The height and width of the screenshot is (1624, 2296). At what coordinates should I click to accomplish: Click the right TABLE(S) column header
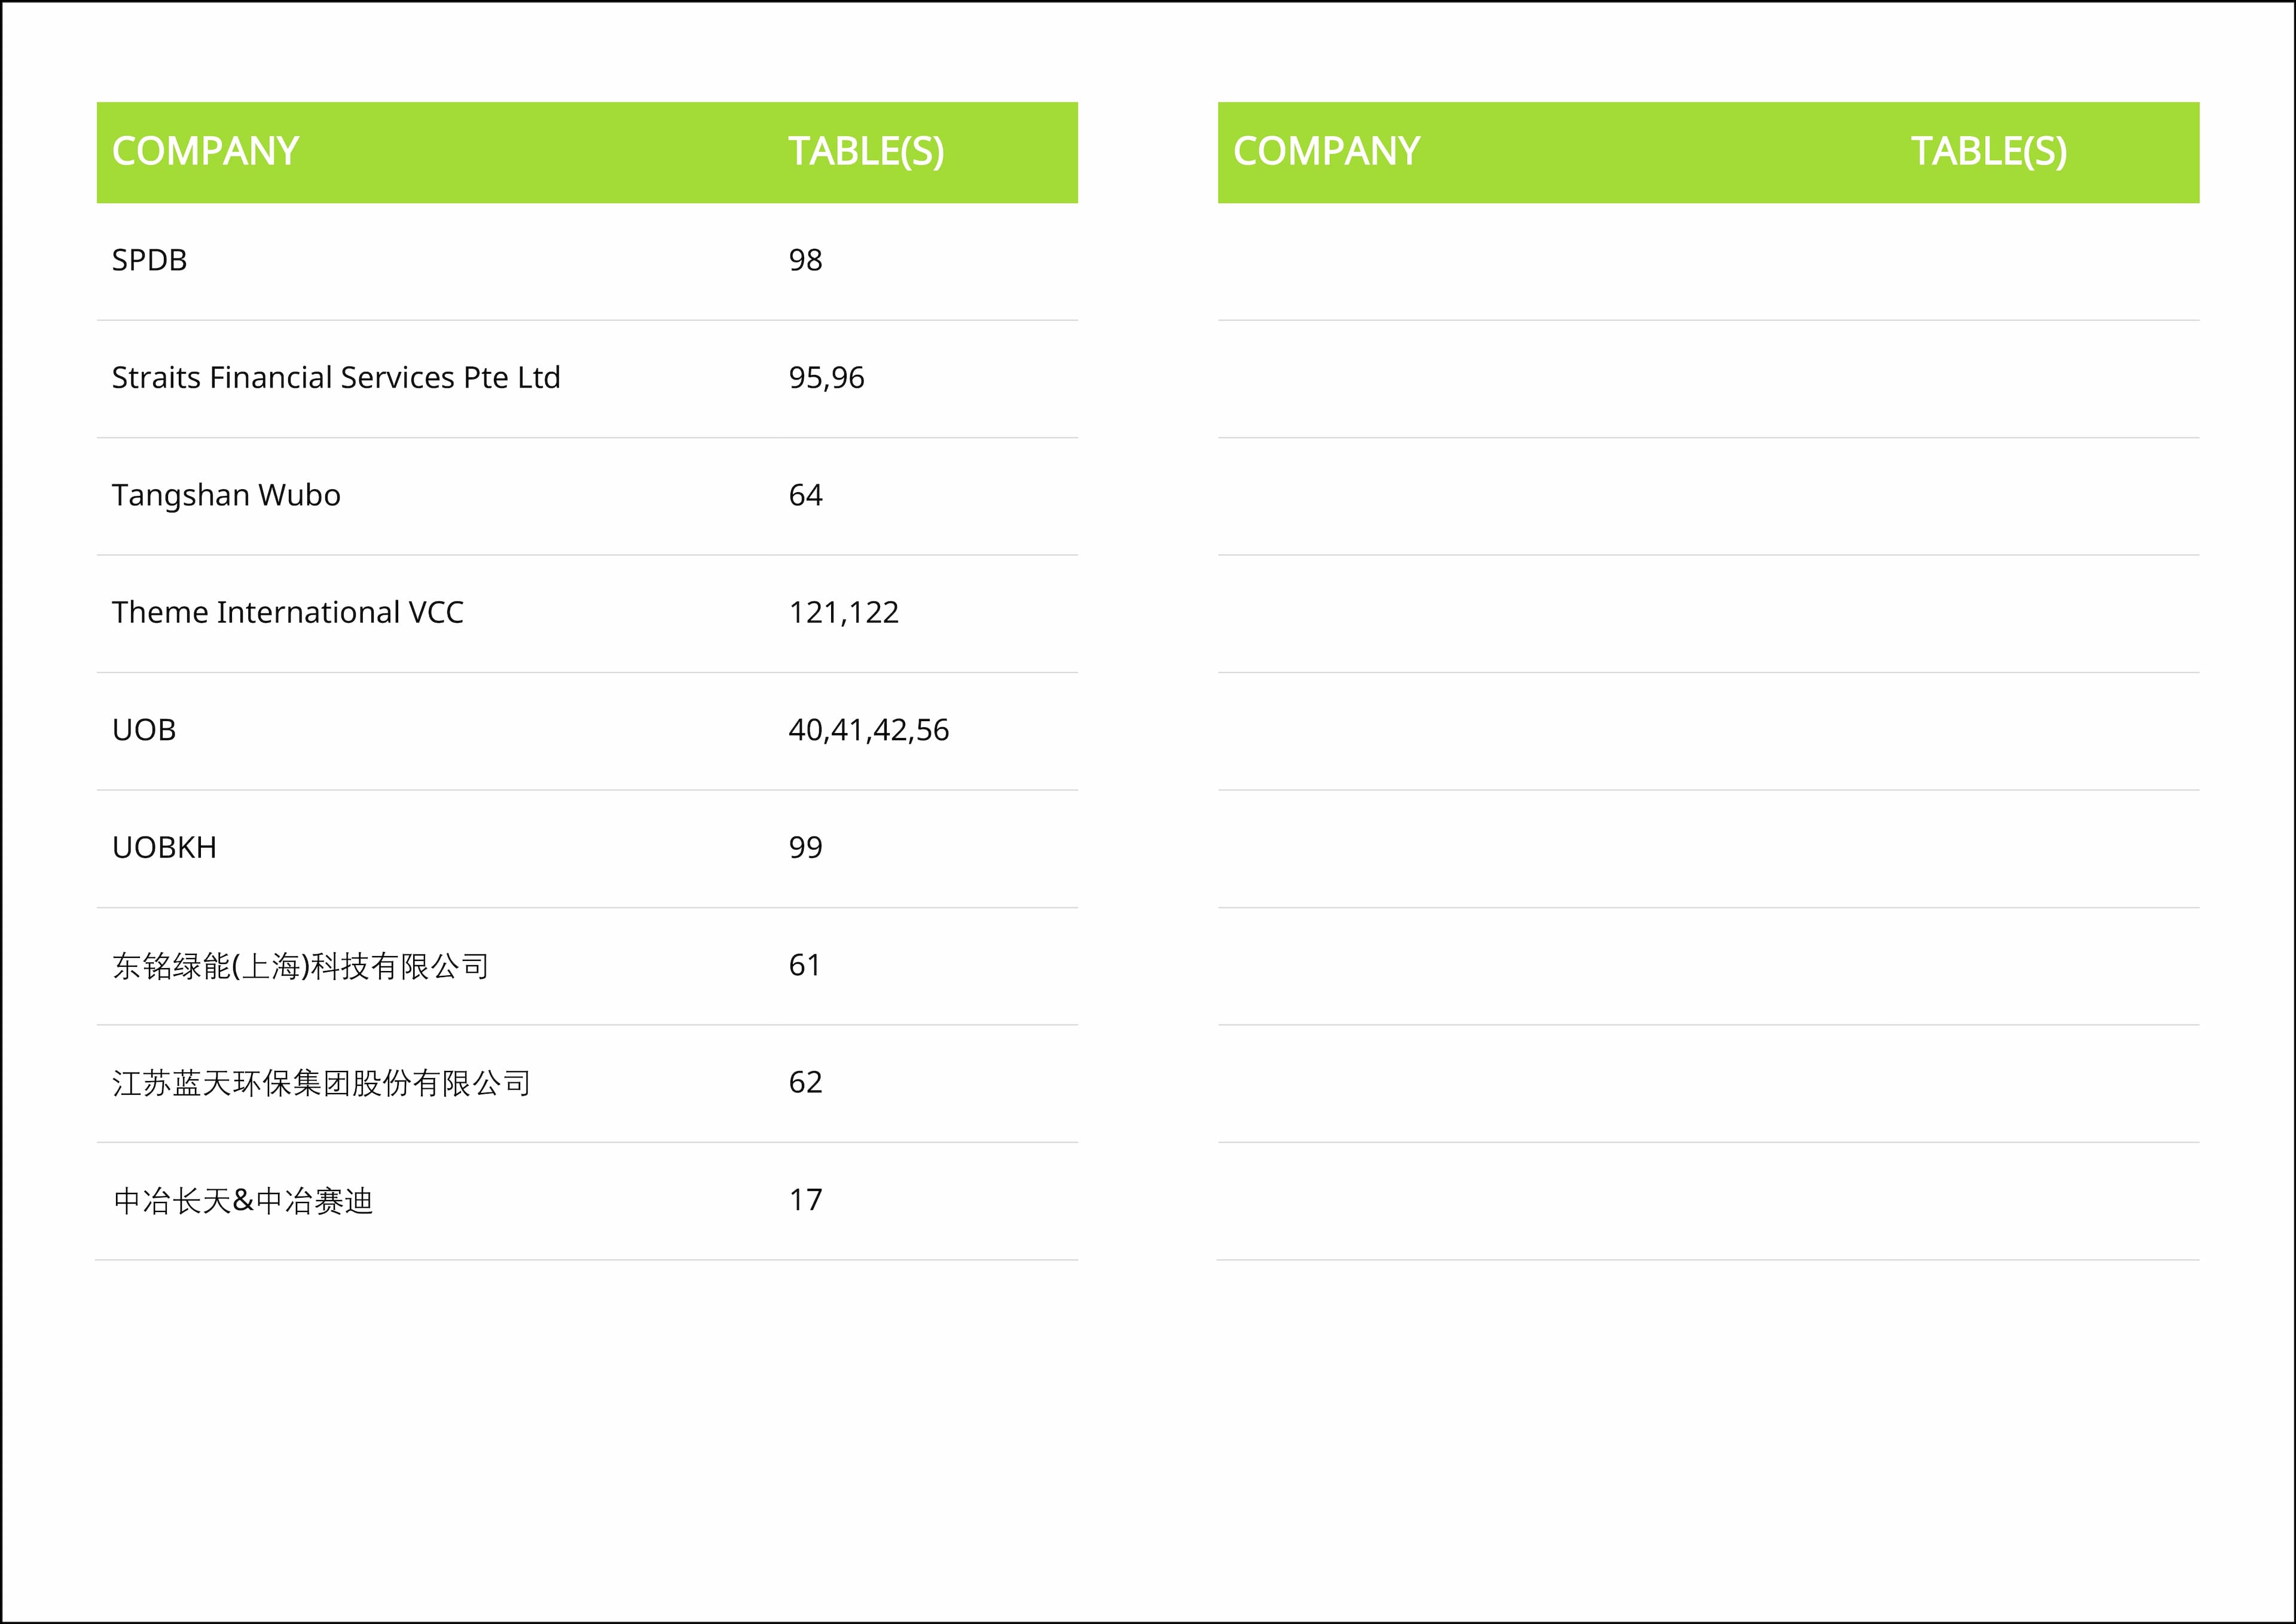pyautogui.click(x=1989, y=152)
